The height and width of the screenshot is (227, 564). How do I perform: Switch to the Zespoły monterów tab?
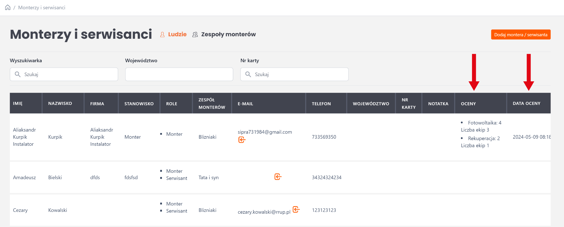(x=228, y=34)
